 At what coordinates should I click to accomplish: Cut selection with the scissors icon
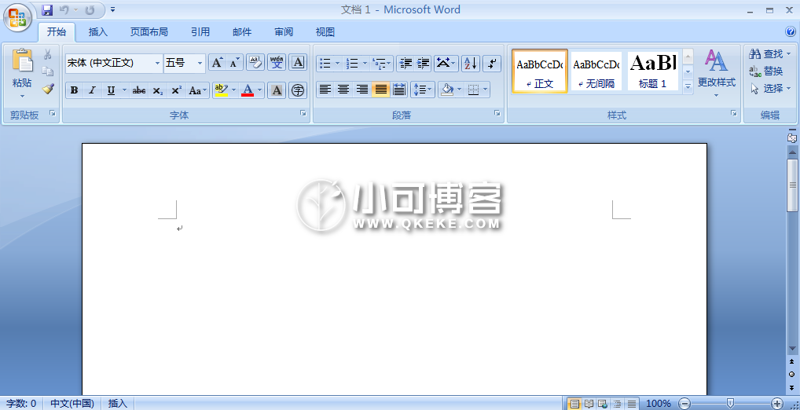[x=47, y=54]
